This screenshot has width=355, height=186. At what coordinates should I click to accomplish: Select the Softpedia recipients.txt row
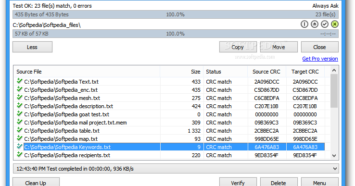[x=169, y=155]
